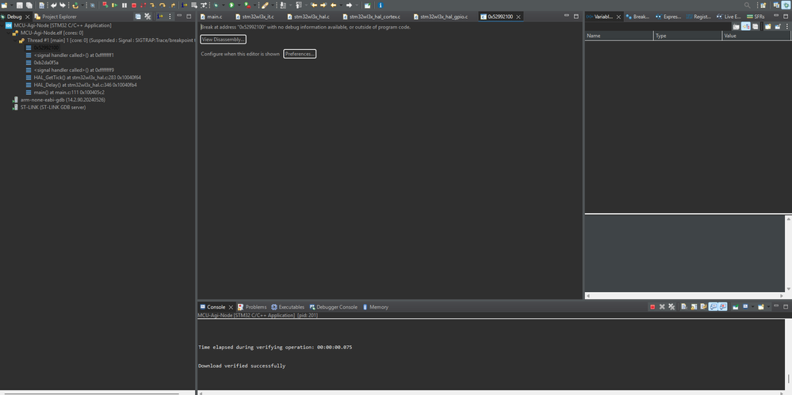Viewport: 792px width, 395px height.
Task: Click the Value column header
Action: 756,36
